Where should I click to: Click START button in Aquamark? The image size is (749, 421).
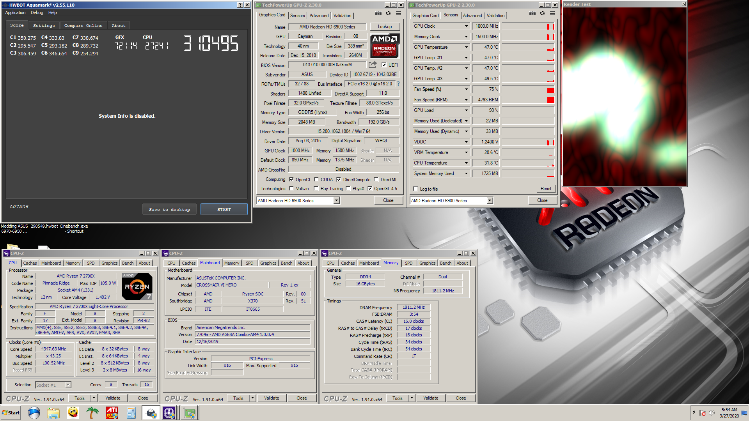[224, 209]
